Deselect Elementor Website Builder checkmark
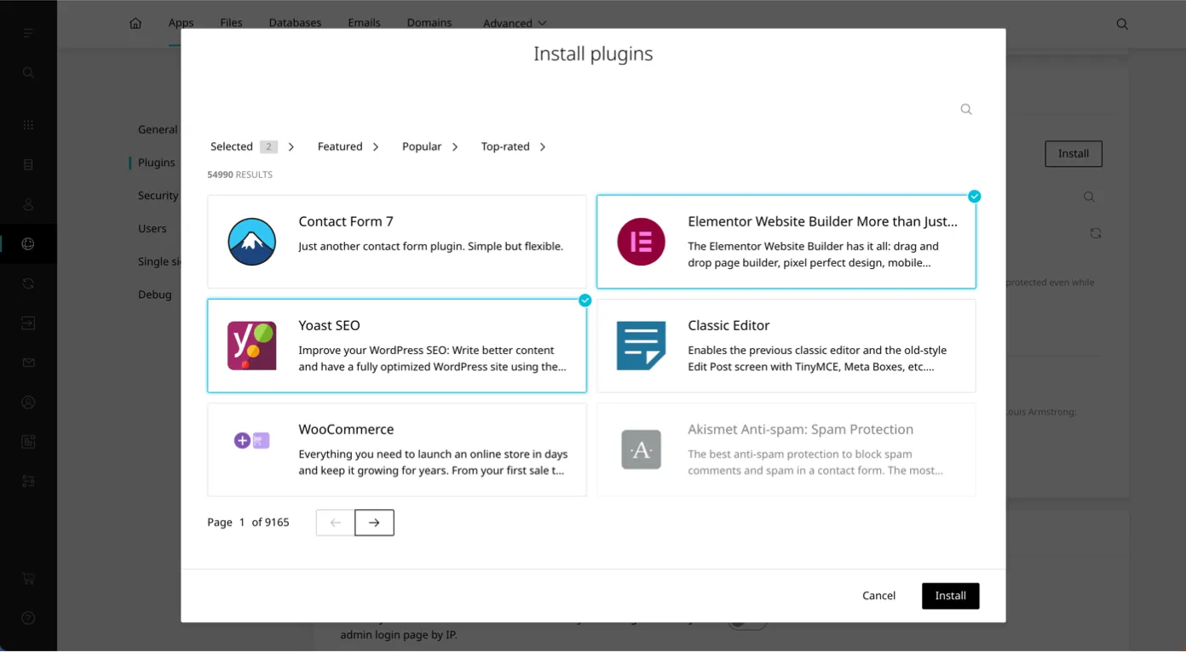The width and height of the screenshot is (1186, 652). [975, 197]
